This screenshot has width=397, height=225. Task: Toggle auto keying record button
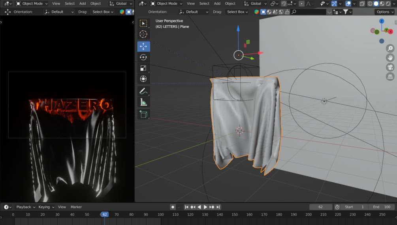(173, 207)
